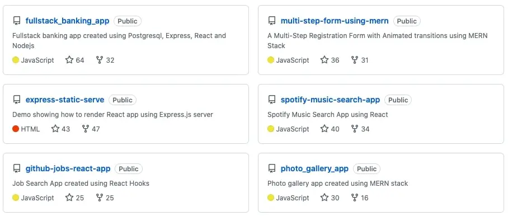Viewport: 508px width, 216px height.
Task: Click the fork icon showing 31 forks
Action: 355,60
